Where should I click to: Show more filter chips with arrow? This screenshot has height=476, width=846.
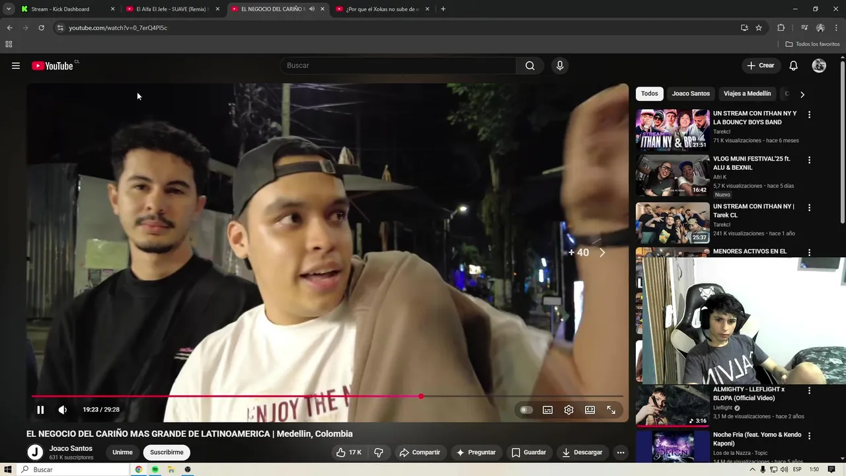(x=802, y=95)
